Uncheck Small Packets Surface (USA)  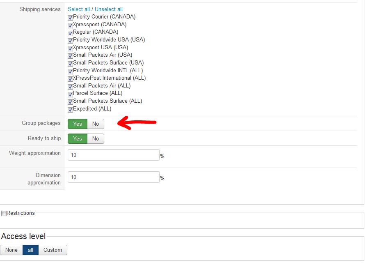tap(70, 64)
